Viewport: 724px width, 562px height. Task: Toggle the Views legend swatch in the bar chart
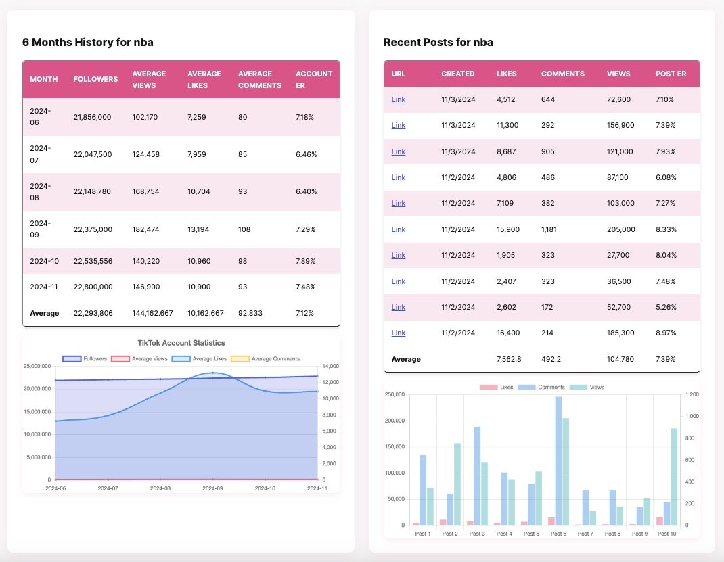pos(578,388)
